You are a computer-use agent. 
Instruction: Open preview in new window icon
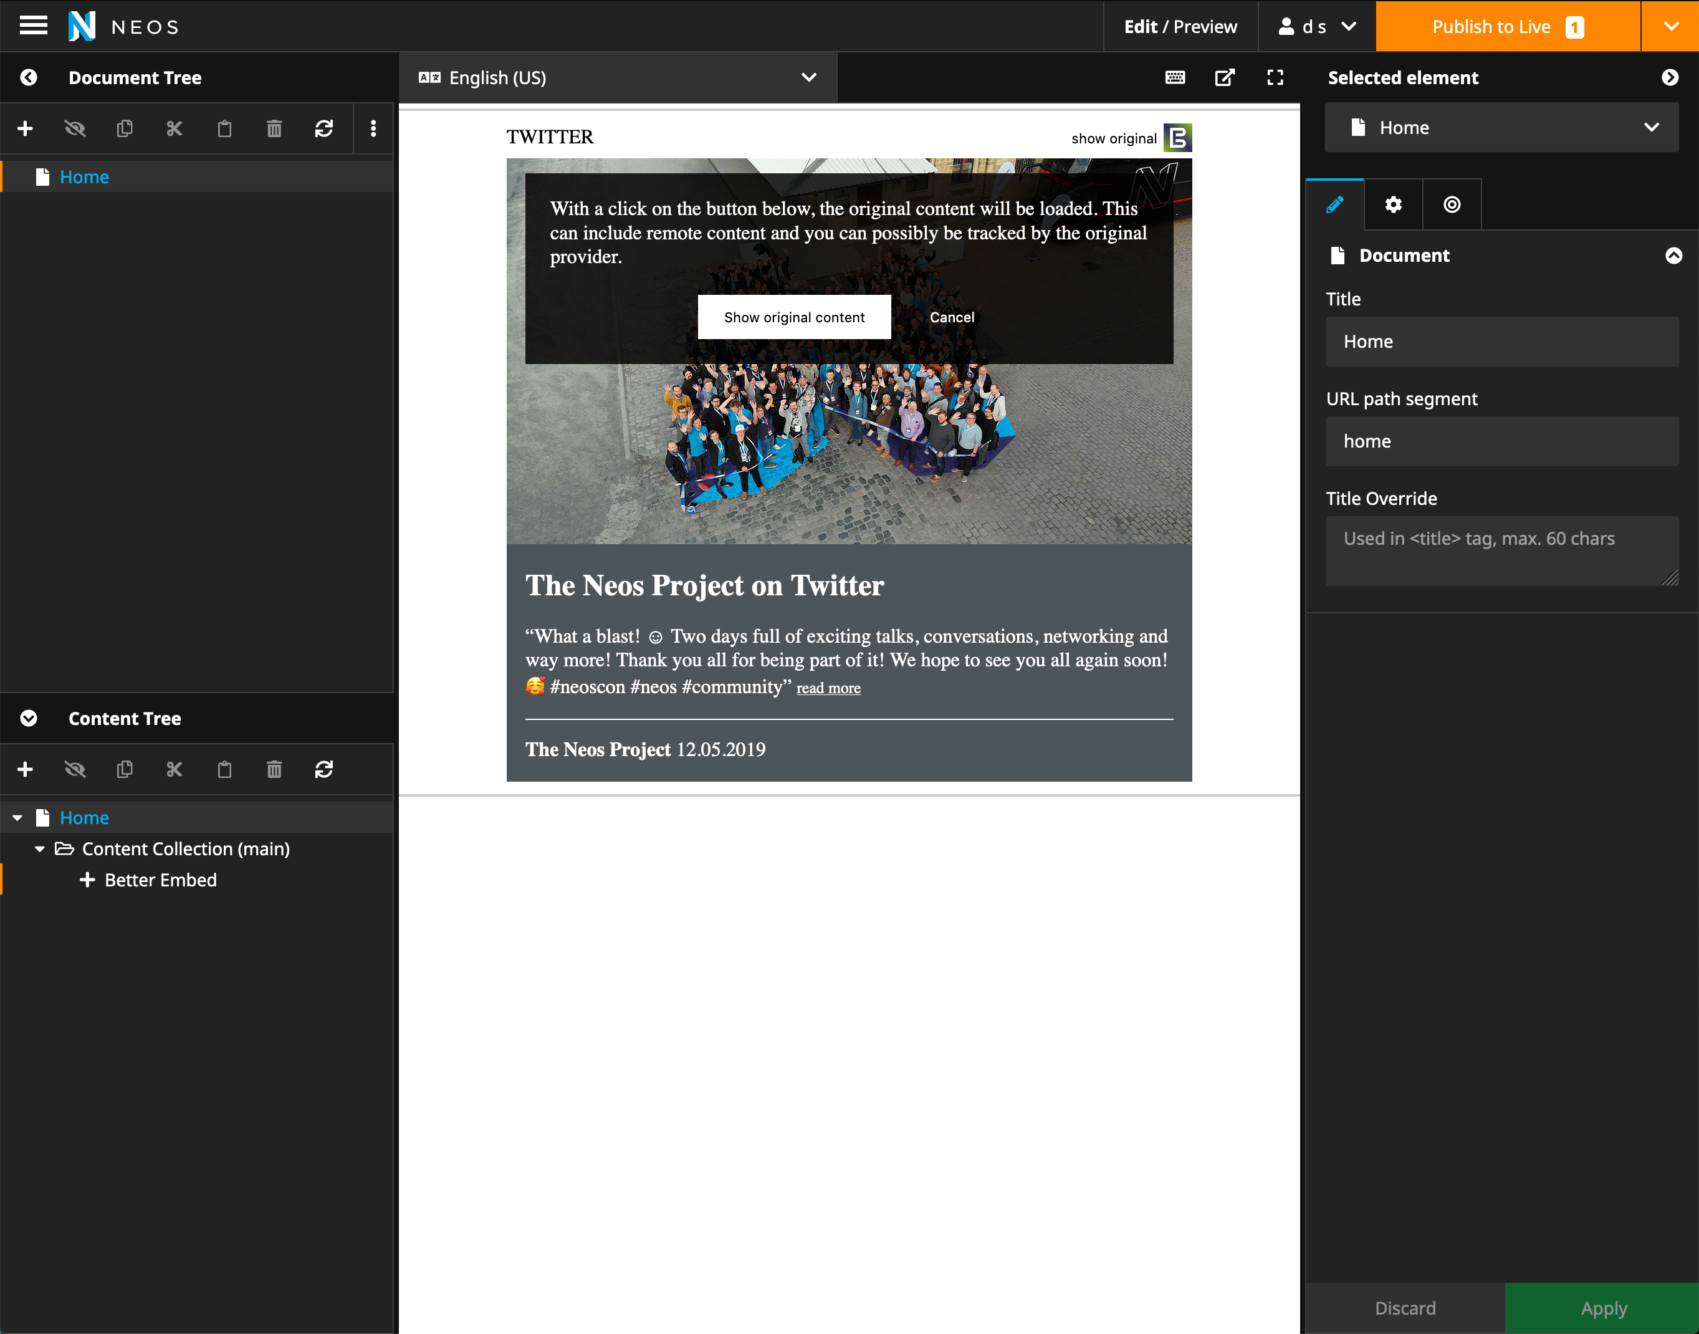coord(1224,77)
